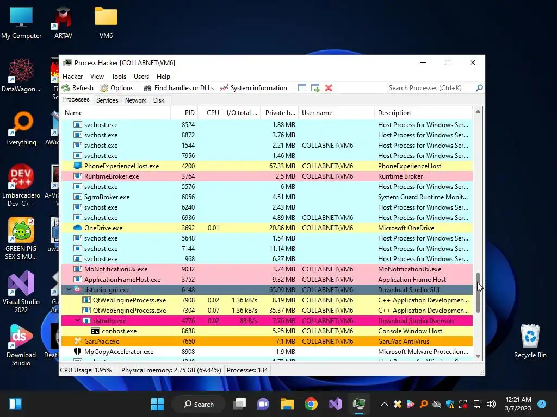Select the OneDrive.exe process row
Image resolution: width=557 pixels, height=417 pixels.
coord(267,228)
